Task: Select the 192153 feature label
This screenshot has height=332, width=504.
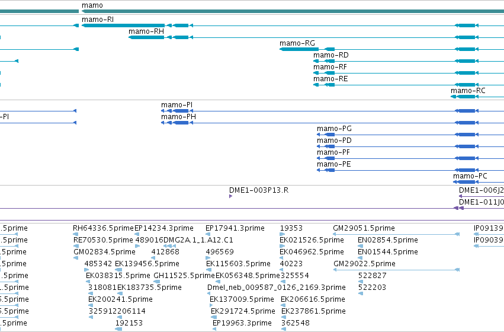Action: (129, 324)
